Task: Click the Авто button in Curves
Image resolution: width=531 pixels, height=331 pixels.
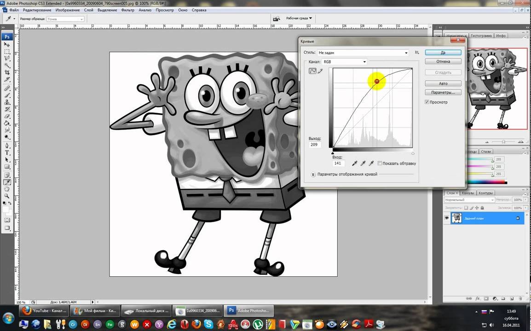Action: [x=443, y=84]
